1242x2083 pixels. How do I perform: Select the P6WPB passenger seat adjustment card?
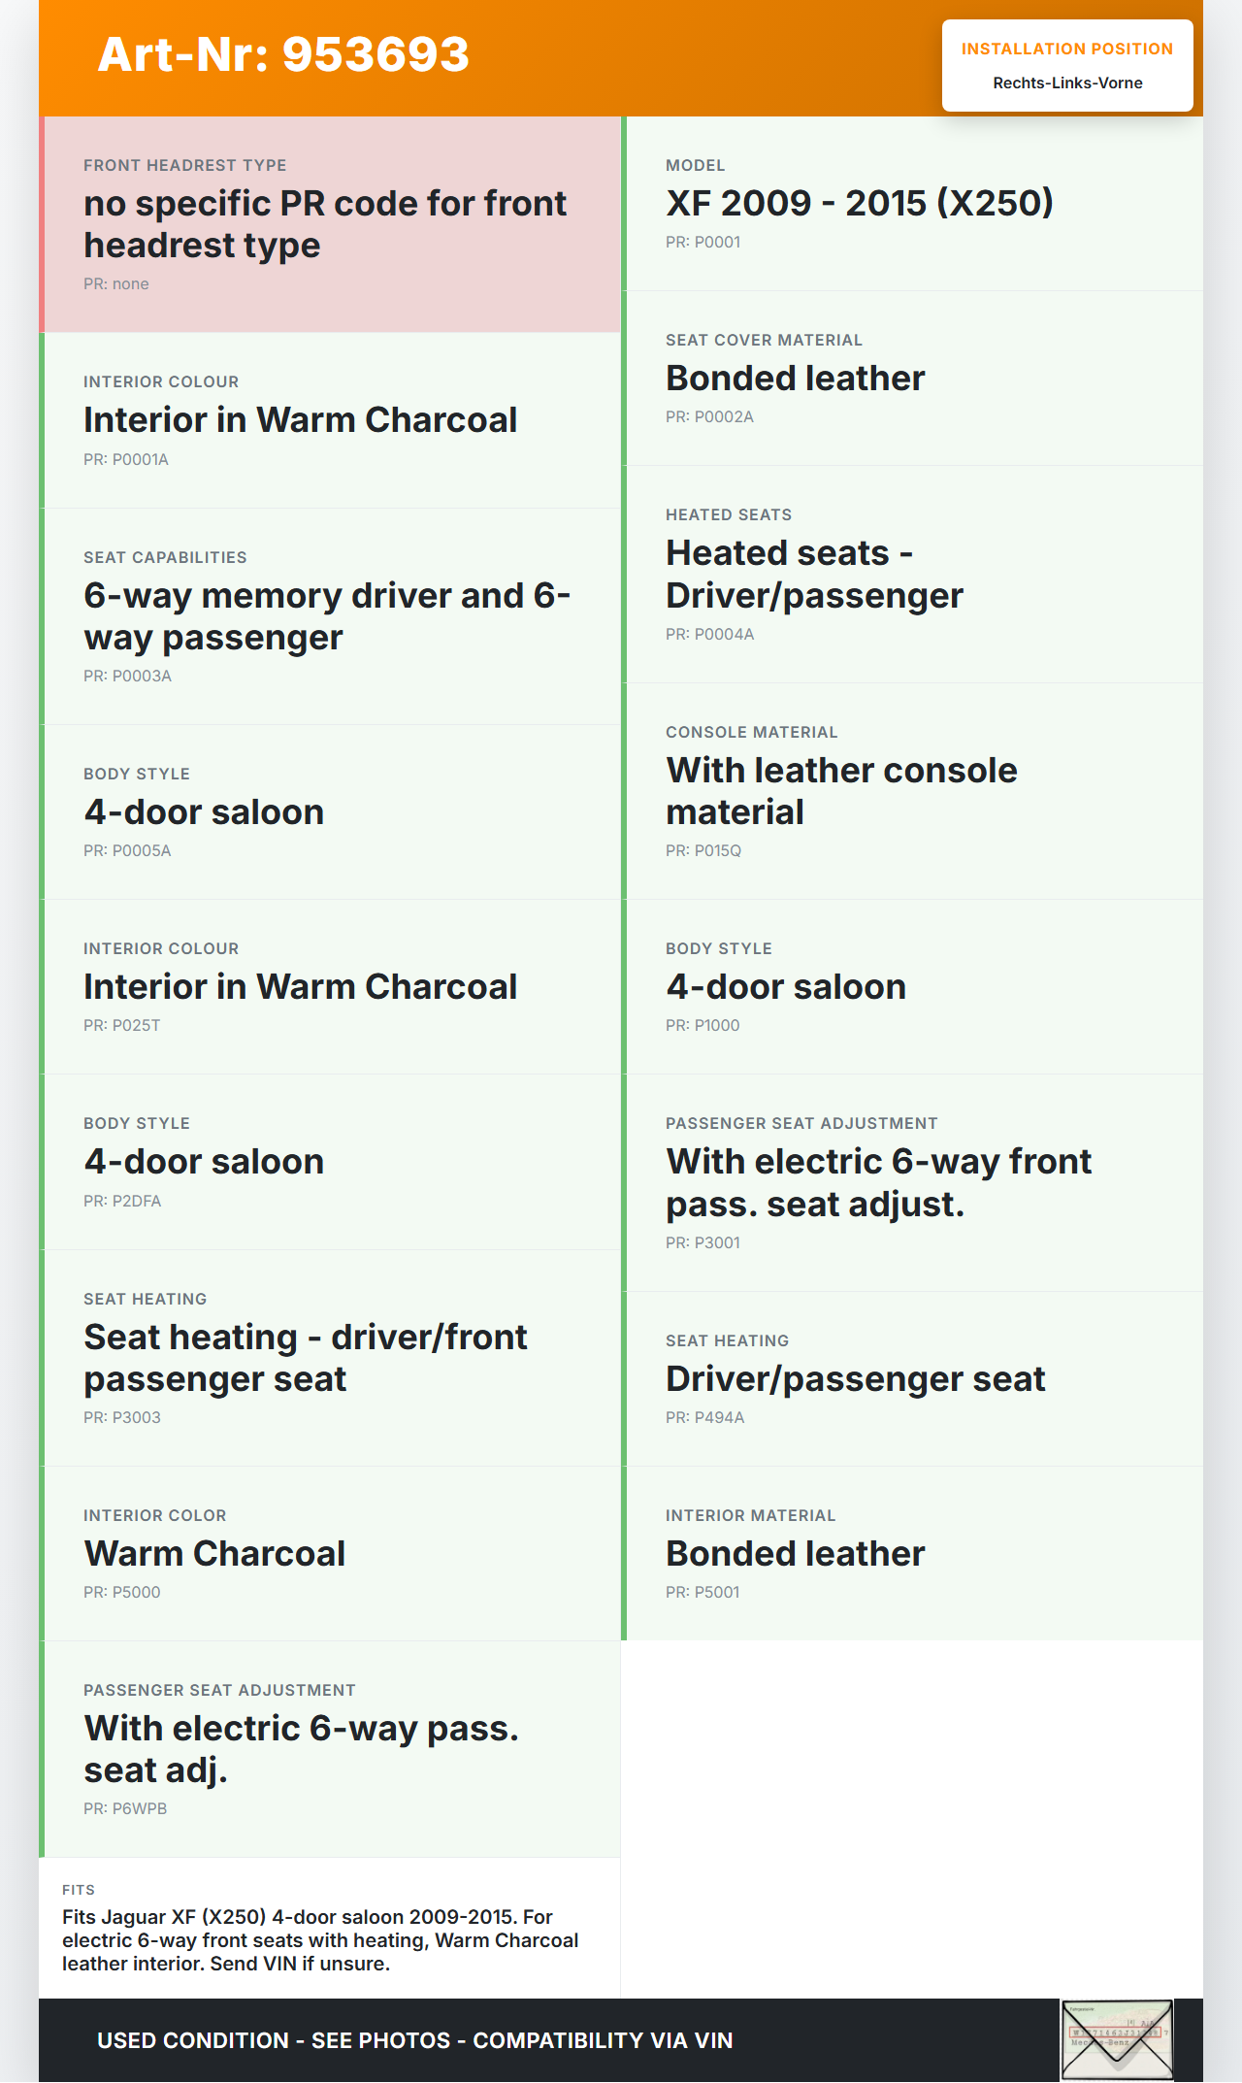coord(330,1749)
